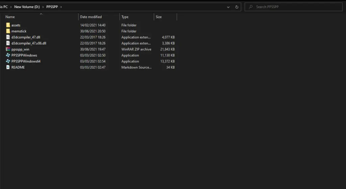
Task: Select the memstick folder name
Action: pyautogui.click(x=19, y=31)
